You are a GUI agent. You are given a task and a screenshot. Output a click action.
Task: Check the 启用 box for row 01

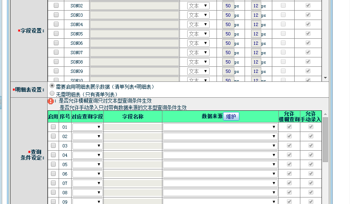tap(53, 127)
